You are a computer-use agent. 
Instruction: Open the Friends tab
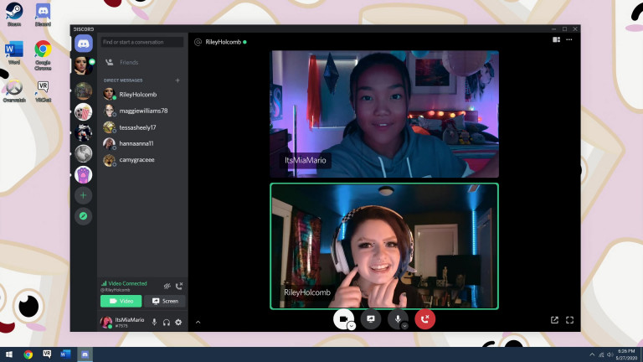[x=142, y=62]
